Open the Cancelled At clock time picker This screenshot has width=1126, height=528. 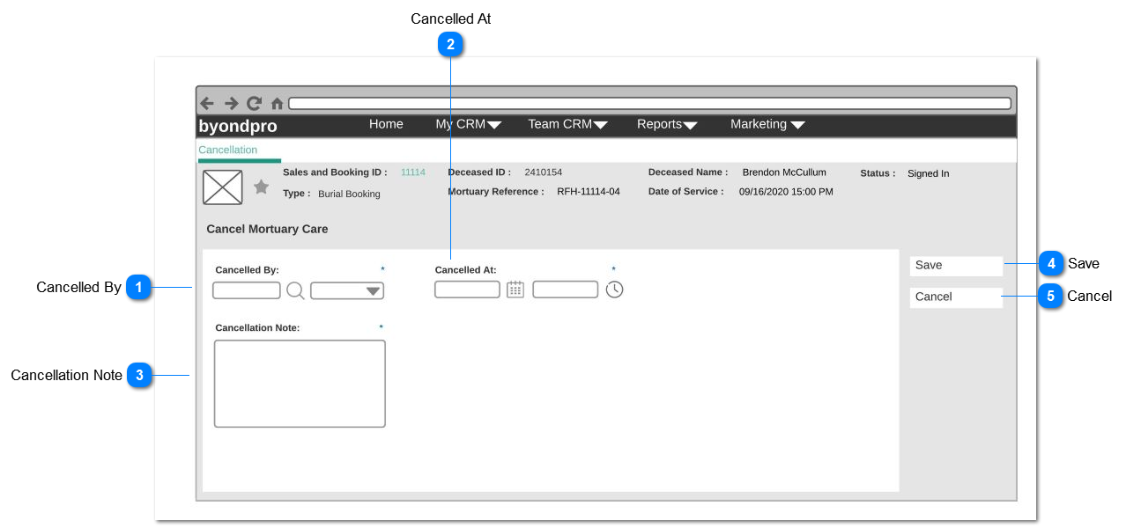point(614,290)
